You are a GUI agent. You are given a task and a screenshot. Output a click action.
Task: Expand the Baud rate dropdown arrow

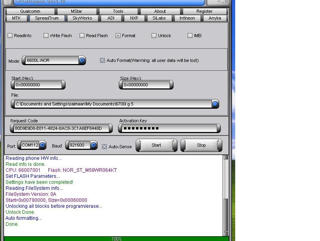pyautogui.click(x=94, y=145)
